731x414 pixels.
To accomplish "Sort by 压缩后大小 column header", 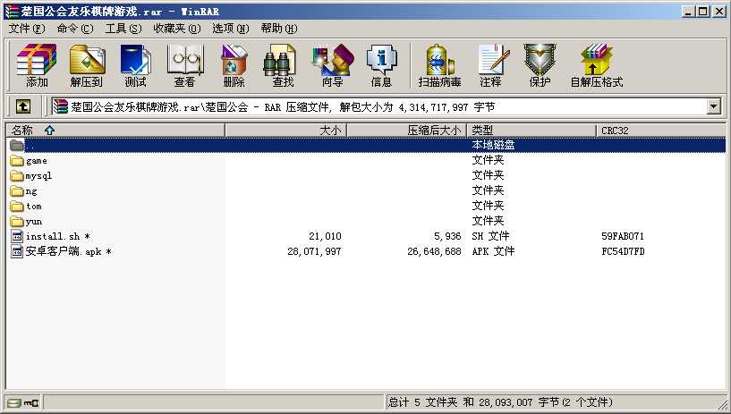I will pos(406,131).
